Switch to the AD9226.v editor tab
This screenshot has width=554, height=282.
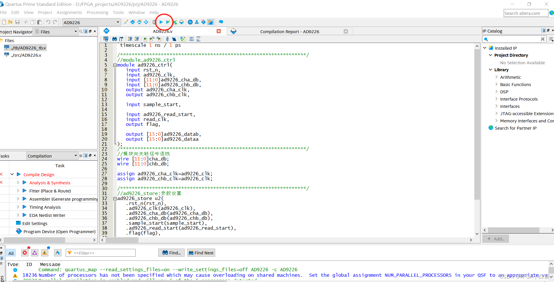click(163, 31)
